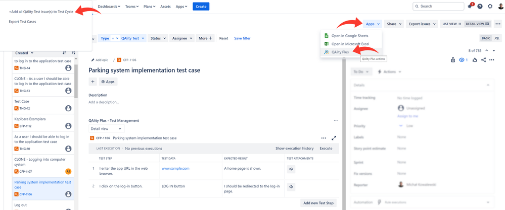Open the Plans dropdown in the top nav
Viewport: 505px width, 210px height.
(x=149, y=7)
